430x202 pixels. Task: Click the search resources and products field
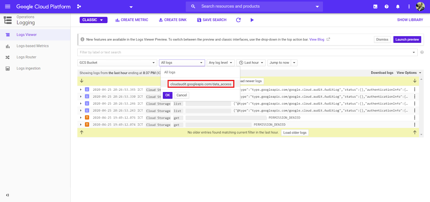coord(254,6)
